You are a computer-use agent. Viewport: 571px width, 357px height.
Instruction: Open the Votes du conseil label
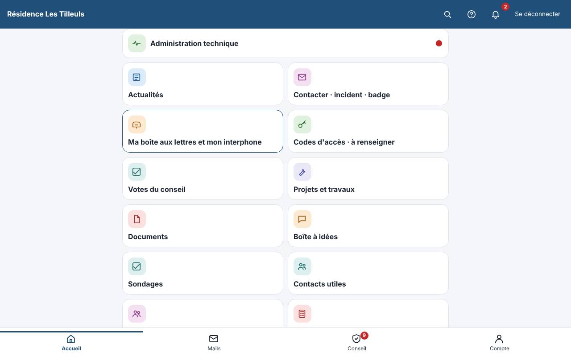click(157, 189)
